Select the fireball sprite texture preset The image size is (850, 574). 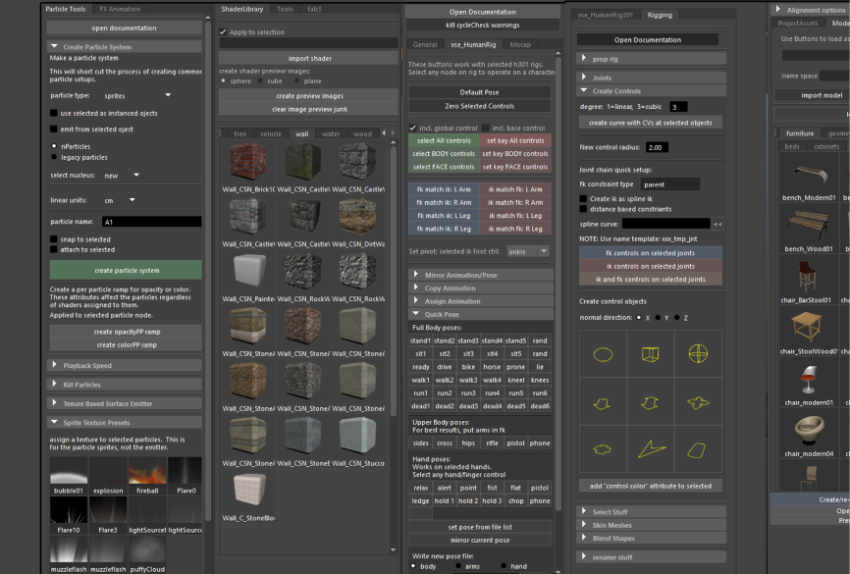147,475
